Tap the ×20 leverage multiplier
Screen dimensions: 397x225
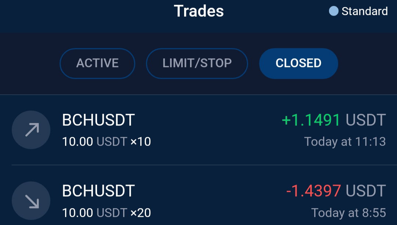point(140,213)
